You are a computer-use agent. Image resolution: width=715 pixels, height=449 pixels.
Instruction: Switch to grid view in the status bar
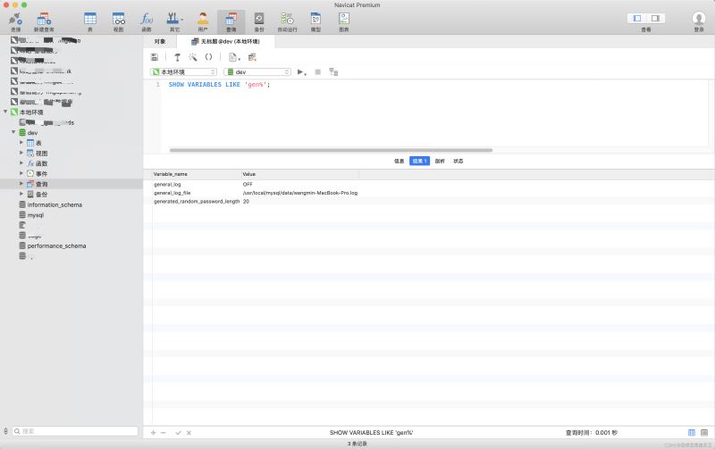coord(692,432)
